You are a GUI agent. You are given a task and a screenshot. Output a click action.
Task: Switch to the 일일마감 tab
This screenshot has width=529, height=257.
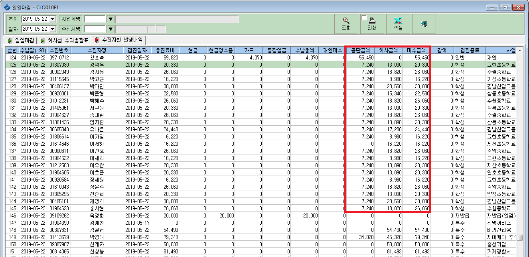click(x=21, y=40)
